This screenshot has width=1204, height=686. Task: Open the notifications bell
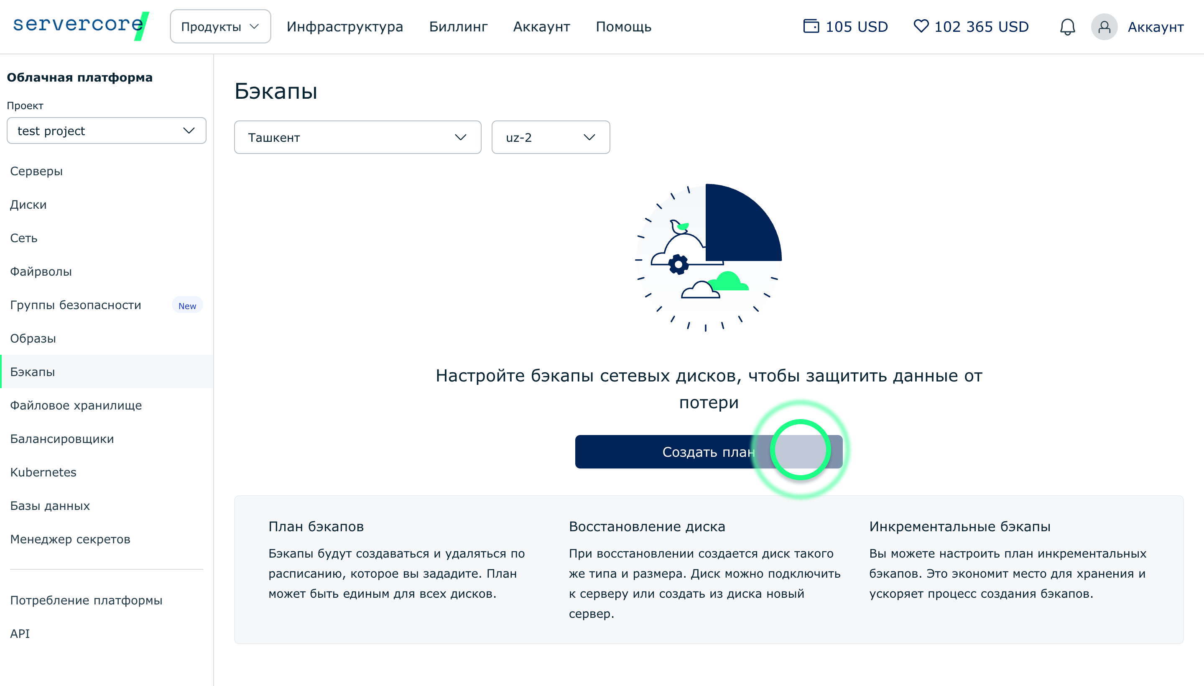[1067, 27]
